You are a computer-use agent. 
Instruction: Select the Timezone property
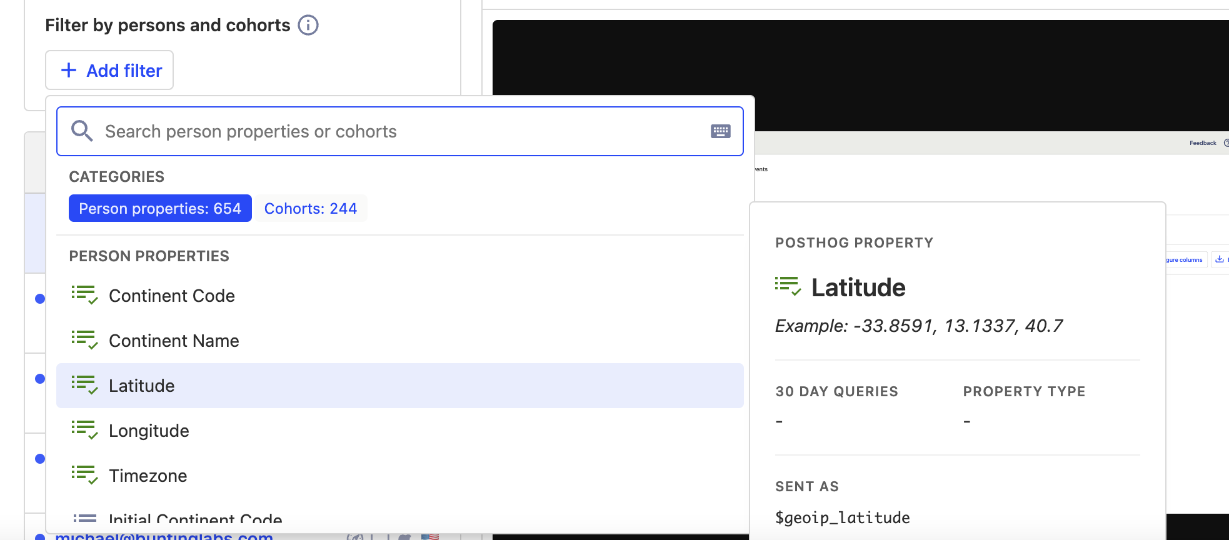(148, 476)
